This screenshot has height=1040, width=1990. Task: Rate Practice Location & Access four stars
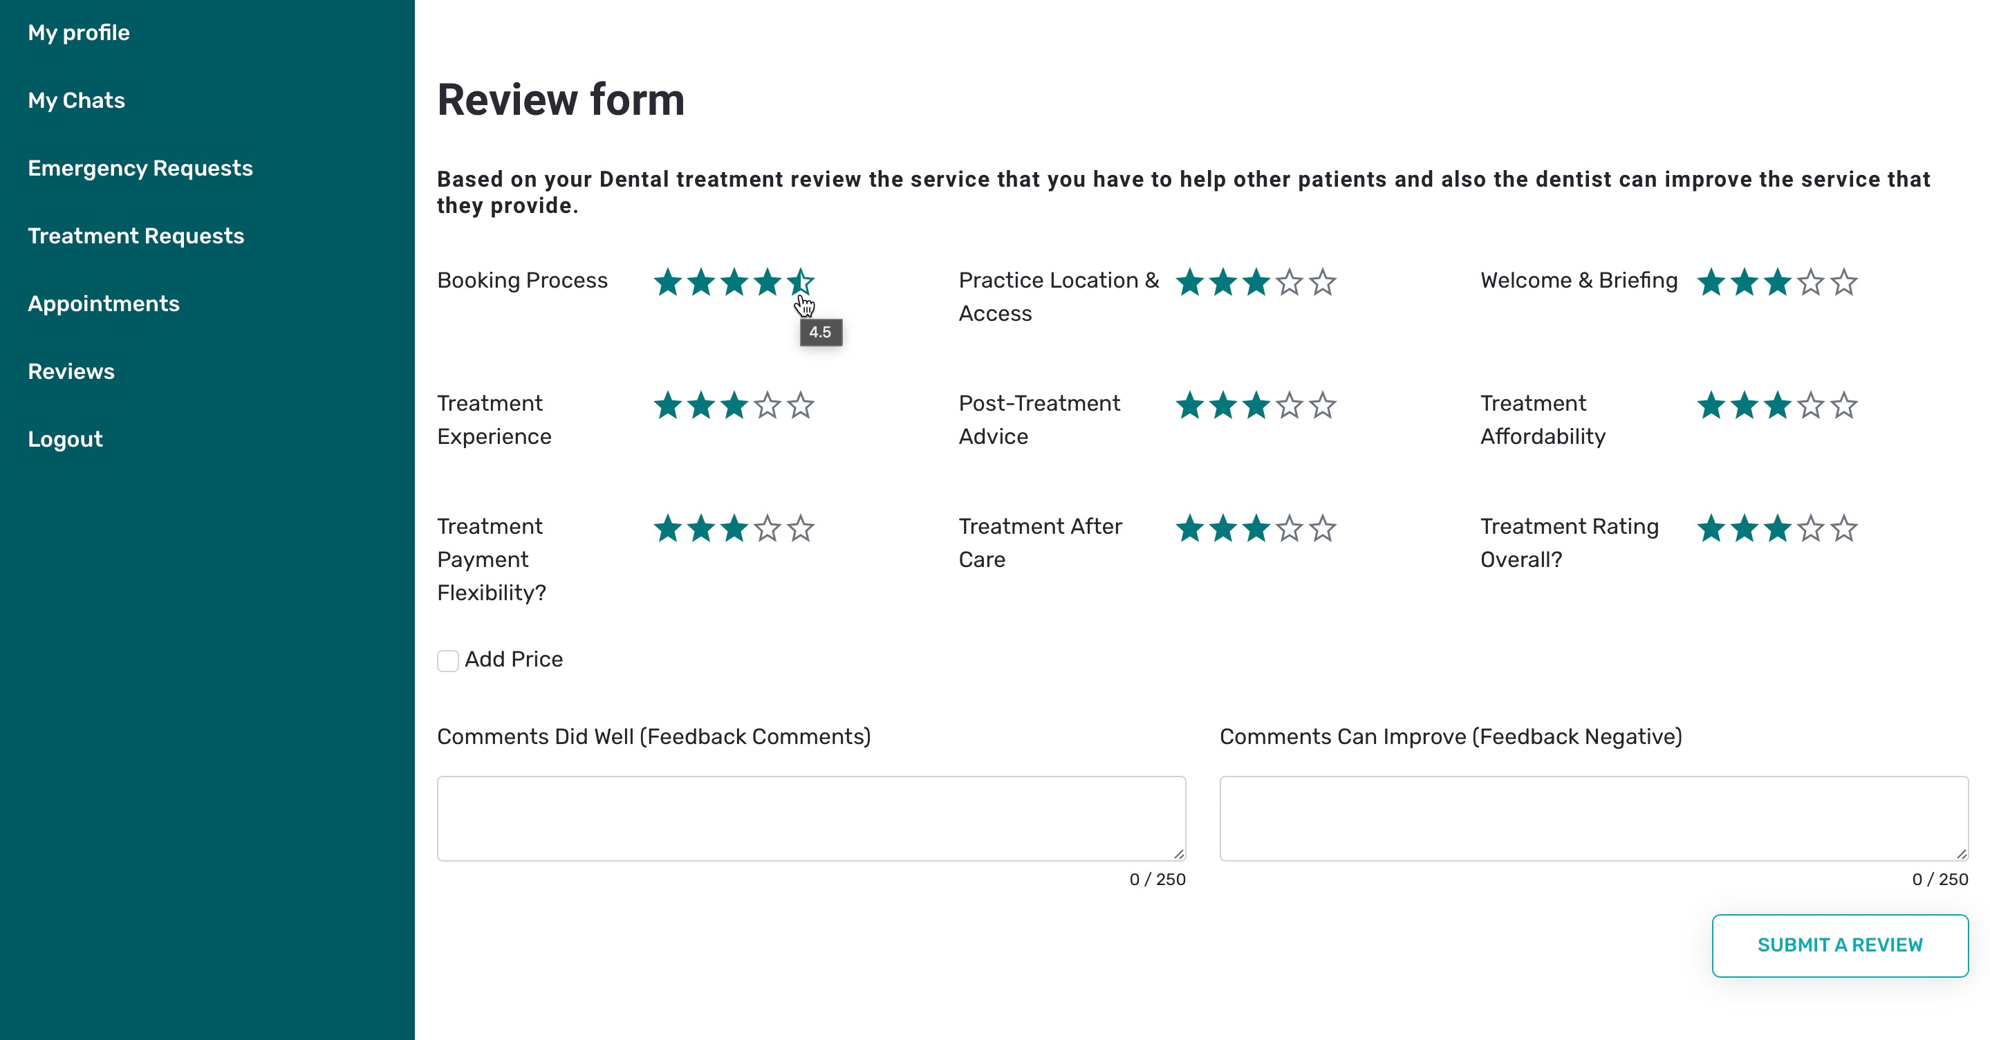click(x=1290, y=282)
